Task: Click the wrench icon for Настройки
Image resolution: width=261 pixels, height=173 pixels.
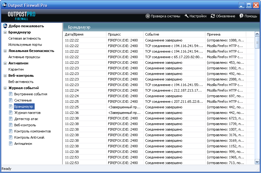Action: (x=186, y=16)
